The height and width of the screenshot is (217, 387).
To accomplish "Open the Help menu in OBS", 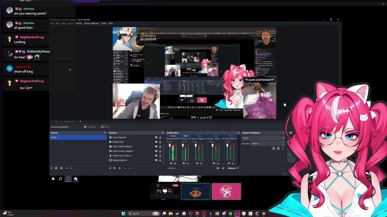I will (x=111, y=23).
